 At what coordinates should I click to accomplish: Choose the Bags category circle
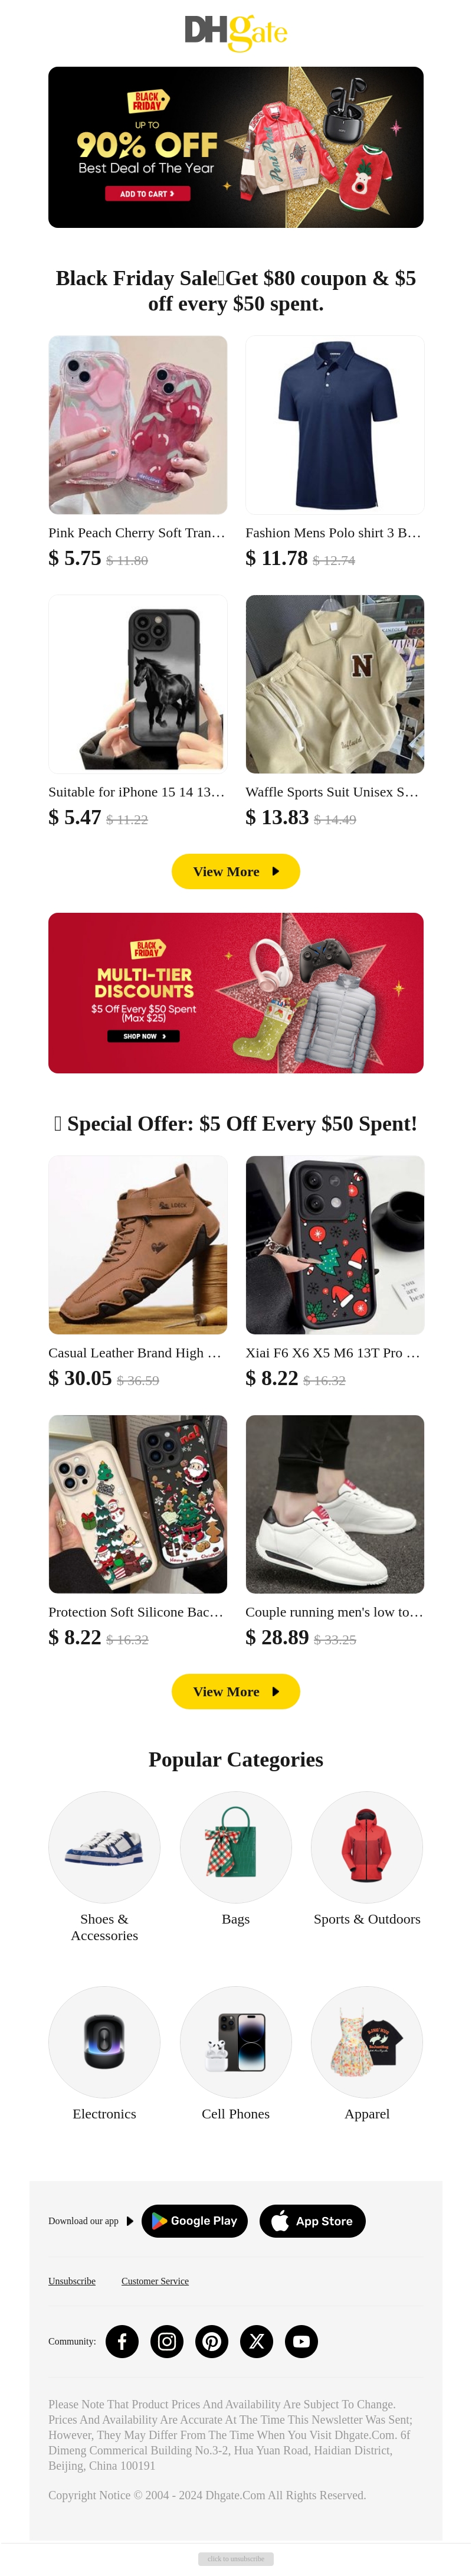(236, 1846)
